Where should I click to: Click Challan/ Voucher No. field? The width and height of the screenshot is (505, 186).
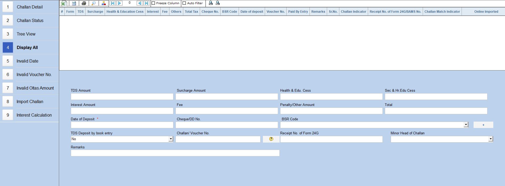(218, 139)
